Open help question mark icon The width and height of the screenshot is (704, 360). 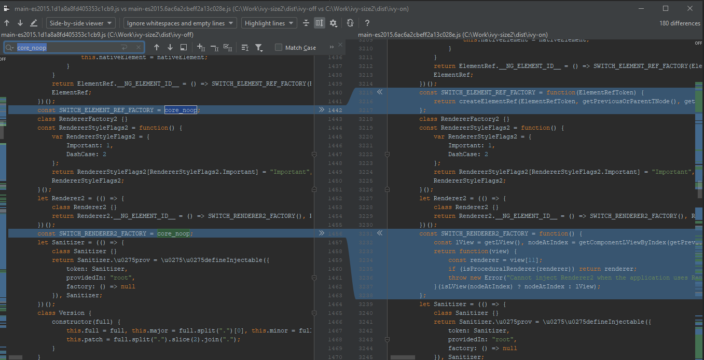(x=367, y=23)
